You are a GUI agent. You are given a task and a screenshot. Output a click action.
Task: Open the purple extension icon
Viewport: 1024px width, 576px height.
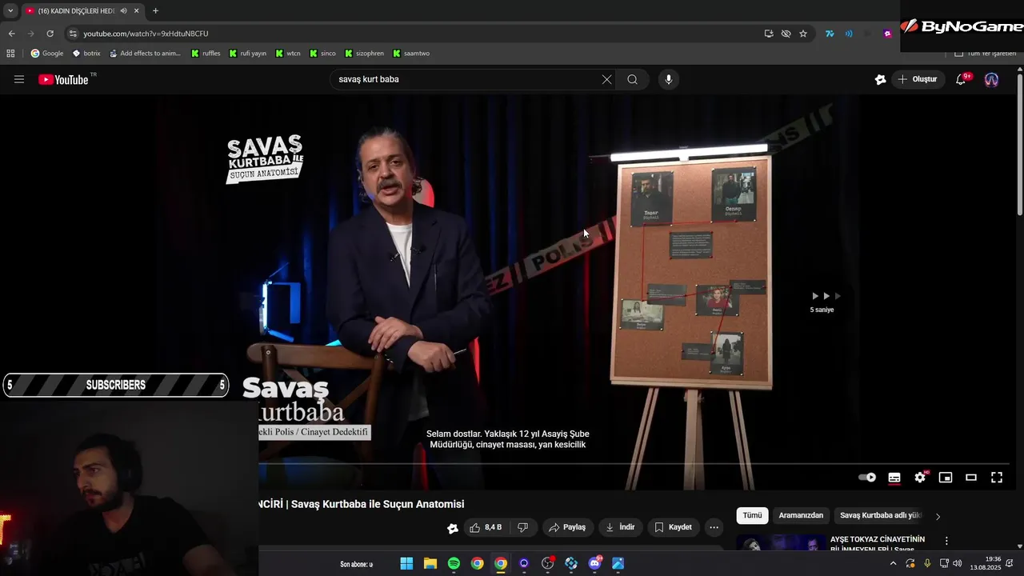(x=887, y=34)
